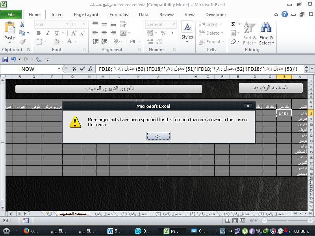Click the Word taskbar item
Screen dimensions: 315x236
[115, 231]
